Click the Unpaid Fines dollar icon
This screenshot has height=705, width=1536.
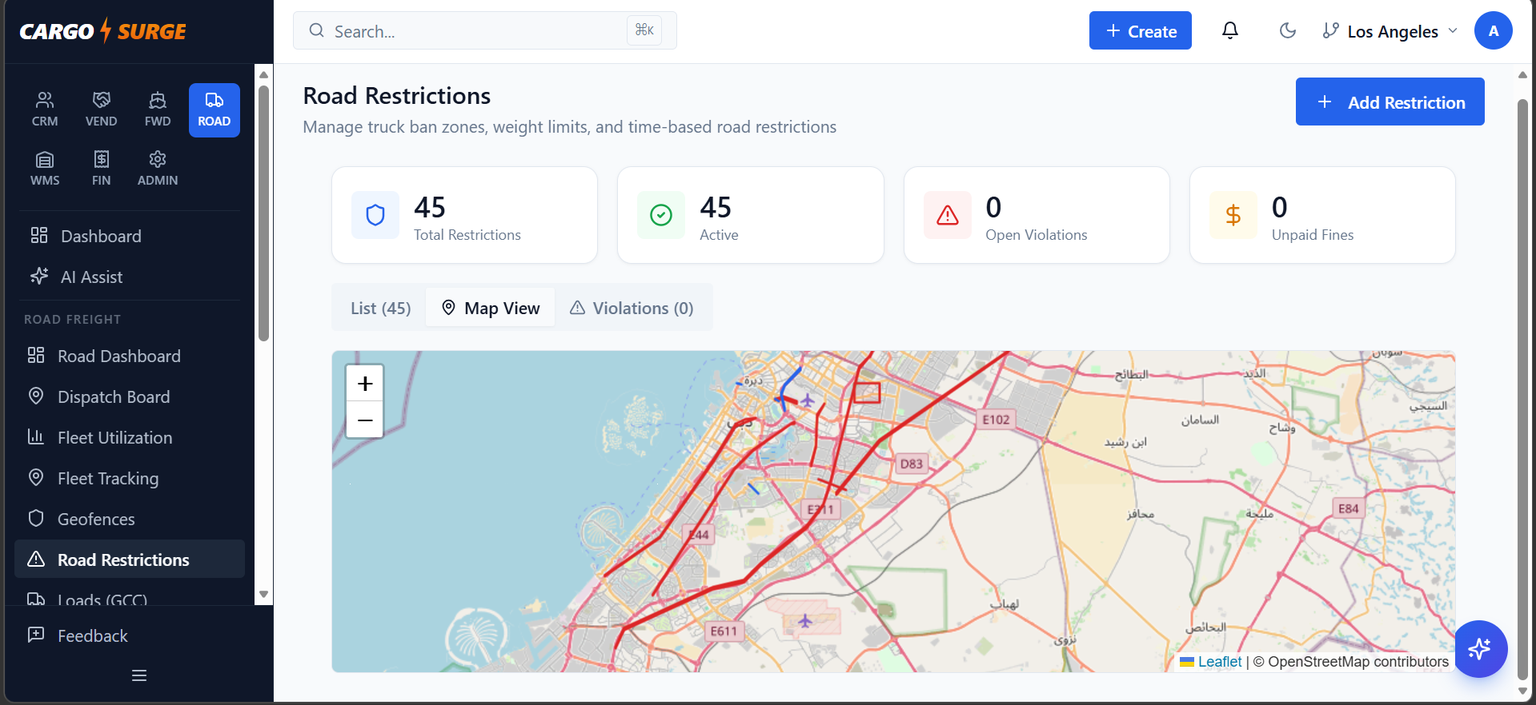[x=1233, y=215]
